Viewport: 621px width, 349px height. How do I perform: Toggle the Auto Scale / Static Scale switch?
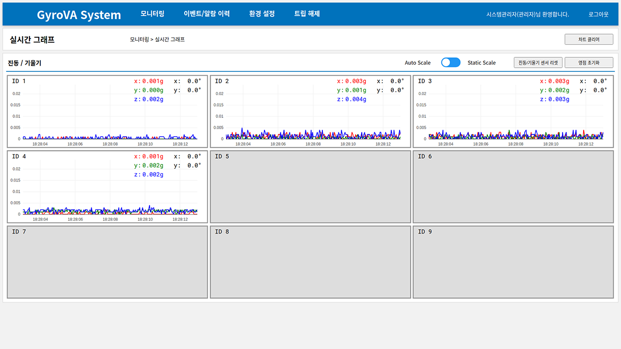click(x=451, y=63)
